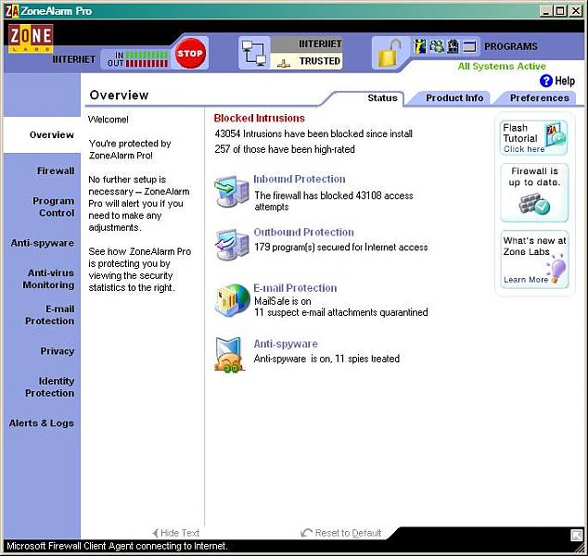Select Overview in the sidebar
The height and width of the screenshot is (556, 588).
coord(52,135)
